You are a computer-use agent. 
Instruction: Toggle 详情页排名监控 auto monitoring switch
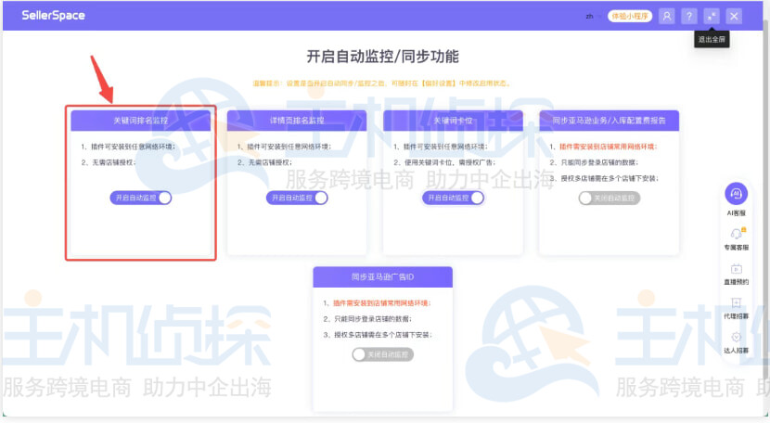click(x=297, y=198)
